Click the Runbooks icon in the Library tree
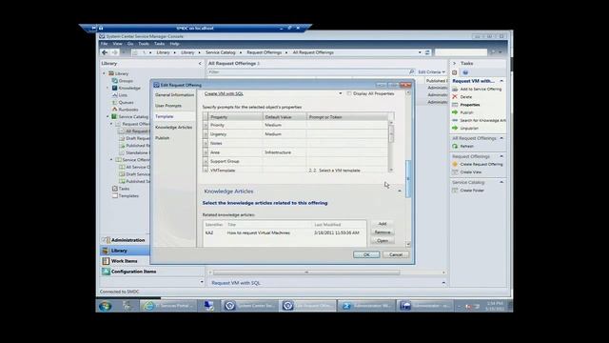Image resolution: width=609 pixels, height=343 pixels. (x=115, y=110)
